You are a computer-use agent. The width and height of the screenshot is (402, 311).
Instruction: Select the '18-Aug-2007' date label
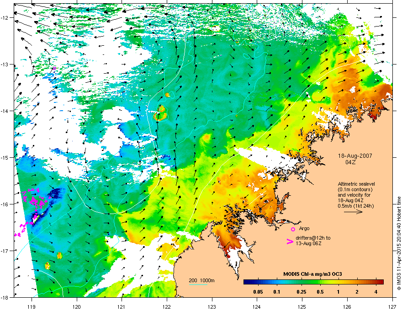[x=355, y=156]
